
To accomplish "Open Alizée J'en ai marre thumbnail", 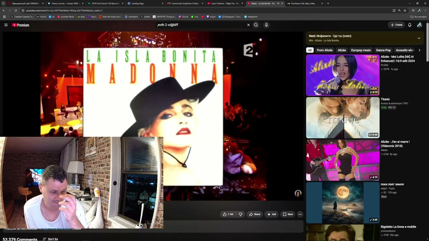I will point(343,160).
